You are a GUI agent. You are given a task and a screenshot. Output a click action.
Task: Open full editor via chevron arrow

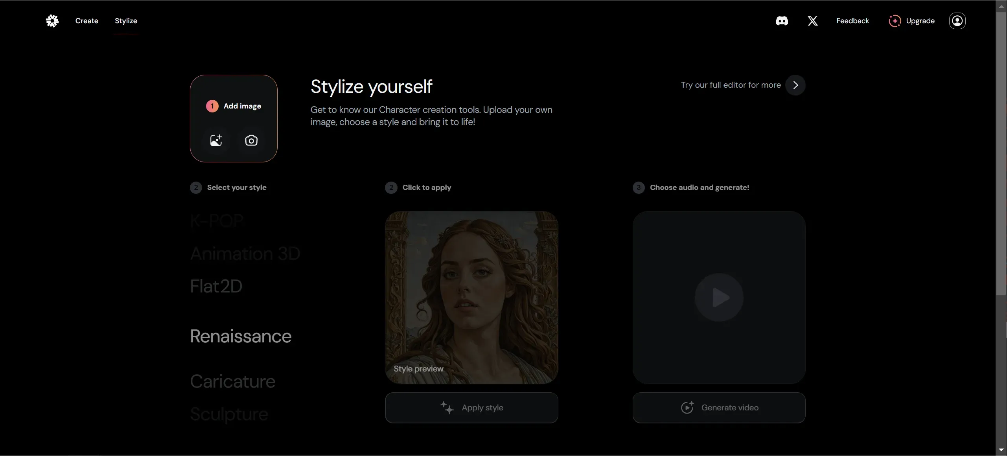click(x=795, y=85)
